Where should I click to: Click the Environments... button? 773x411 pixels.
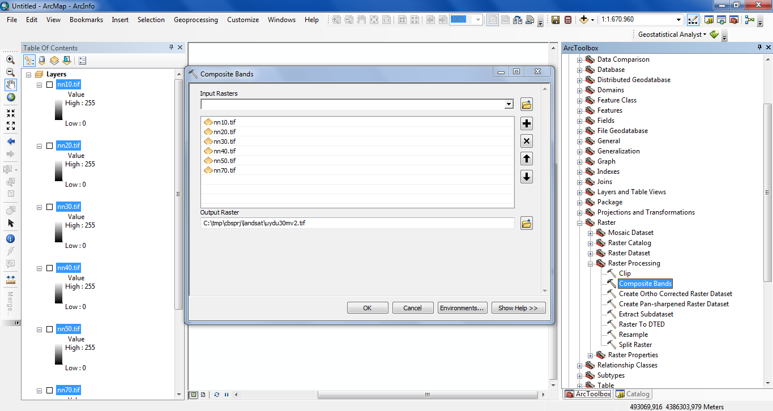462,308
